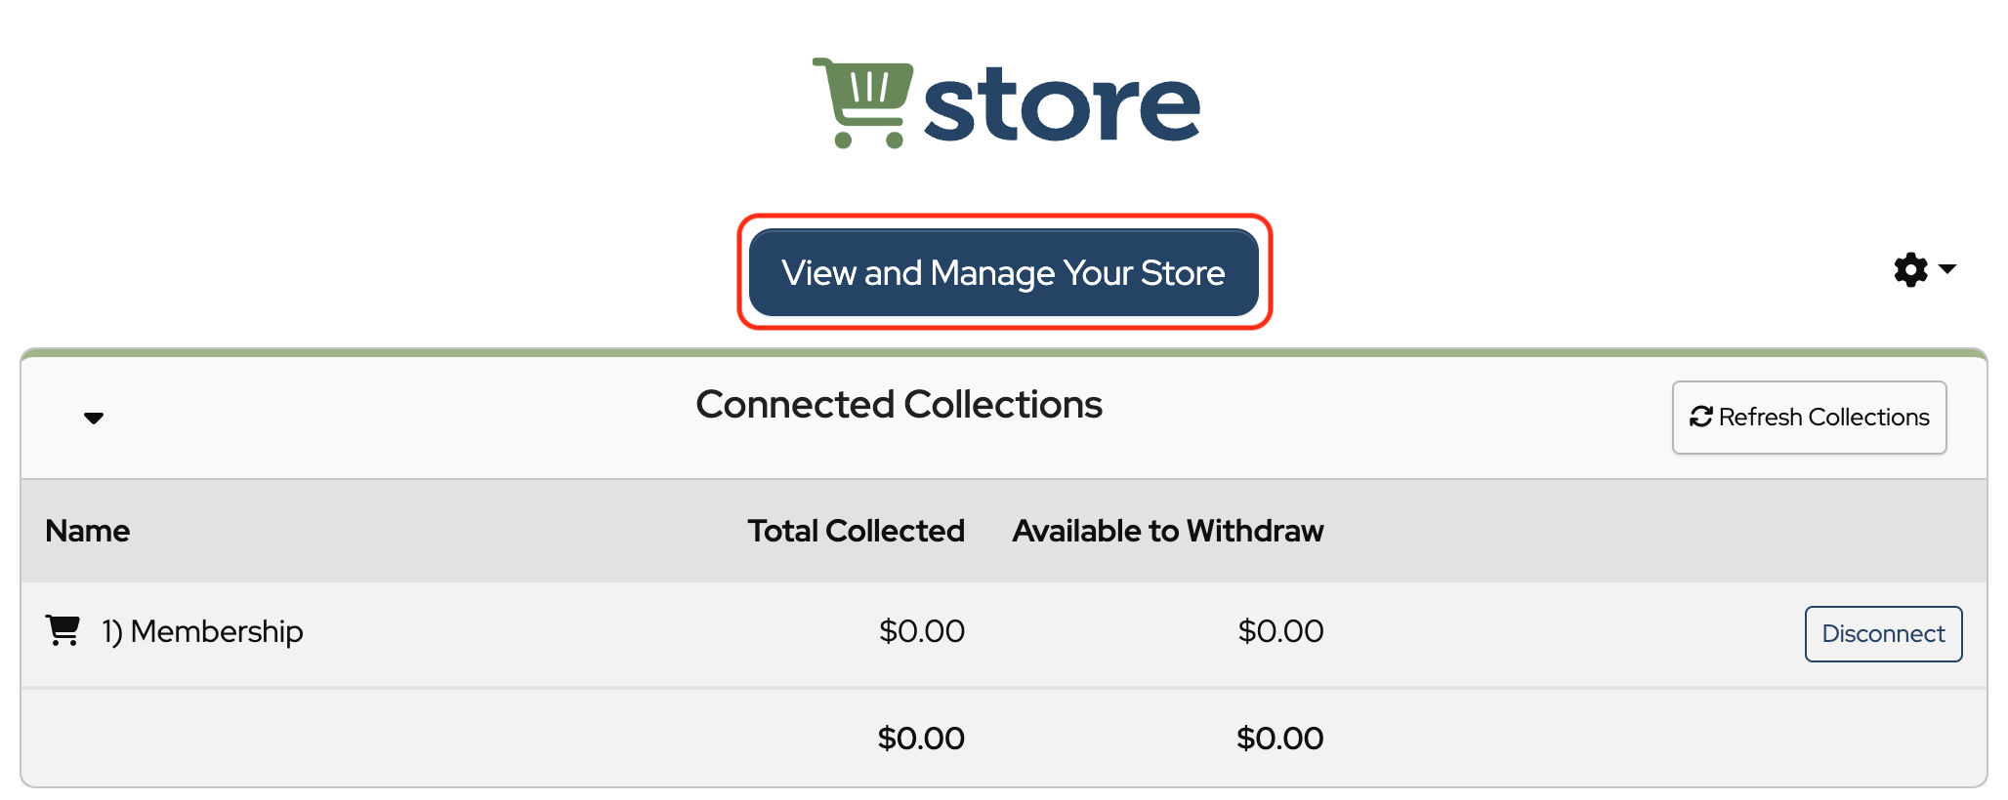This screenshot has width=2008, height=800.
Task: Click the Name column header
Action: [x=88, y=531]
